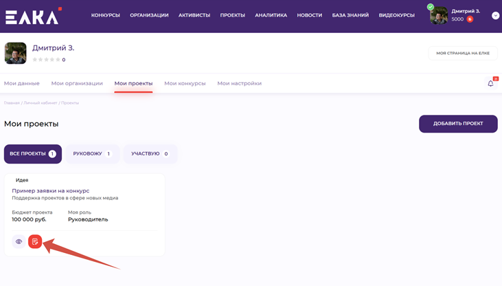The width and height of the screenshot is (502, 286).
Task: Go to База знаний section
Action: [x=350, y=15]
